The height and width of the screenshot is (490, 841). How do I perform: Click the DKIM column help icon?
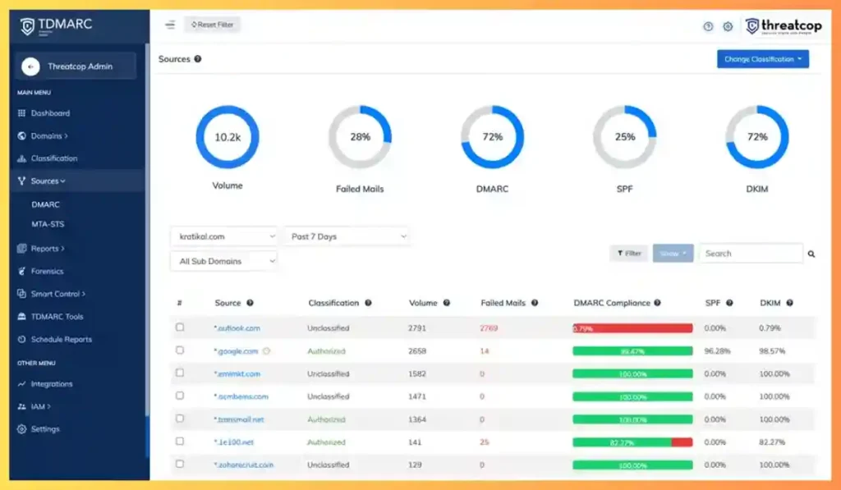click(x=789, y=303)
